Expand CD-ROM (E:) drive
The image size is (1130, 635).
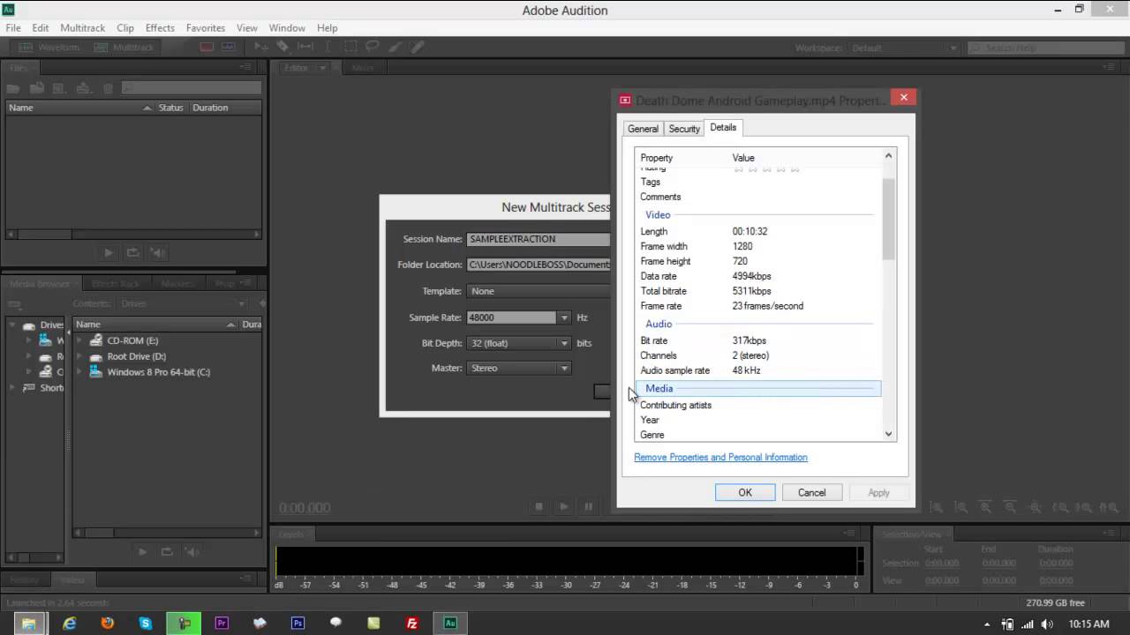click(79, 340)
